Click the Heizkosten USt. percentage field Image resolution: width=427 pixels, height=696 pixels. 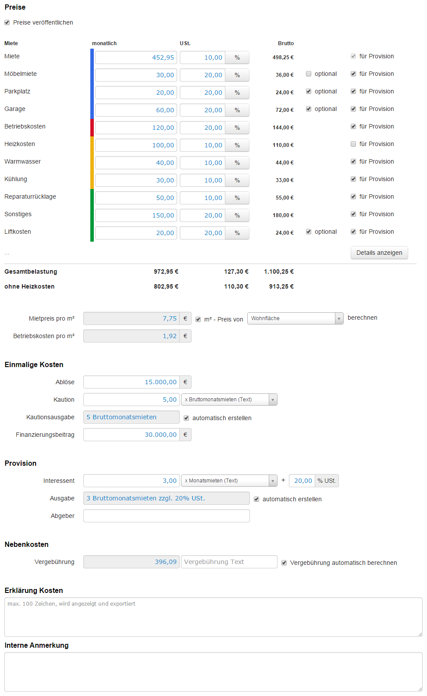pyautogui.click(x=203, y=145)
